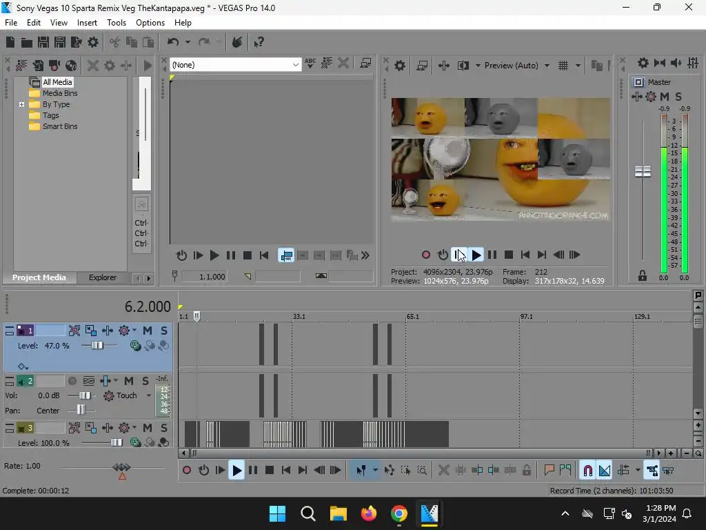Click the Undo arrow button

(x=173, y=42)
